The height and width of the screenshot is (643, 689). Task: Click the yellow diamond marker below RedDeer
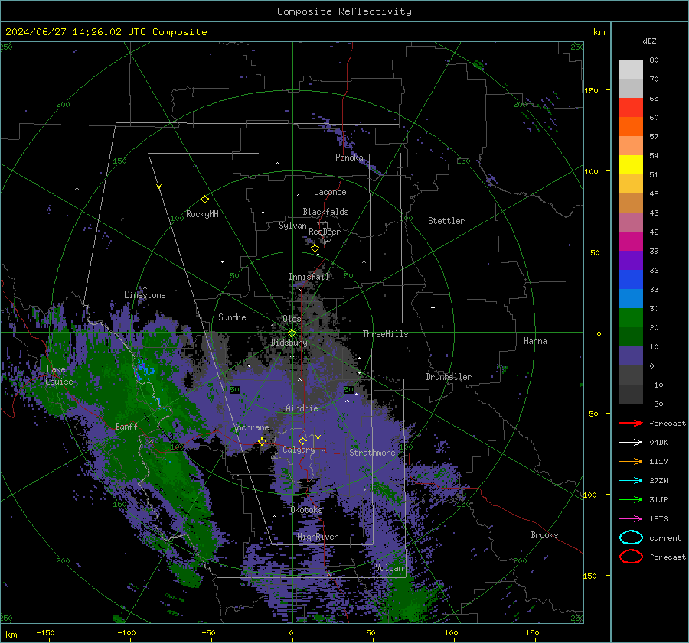pos(315,248)
